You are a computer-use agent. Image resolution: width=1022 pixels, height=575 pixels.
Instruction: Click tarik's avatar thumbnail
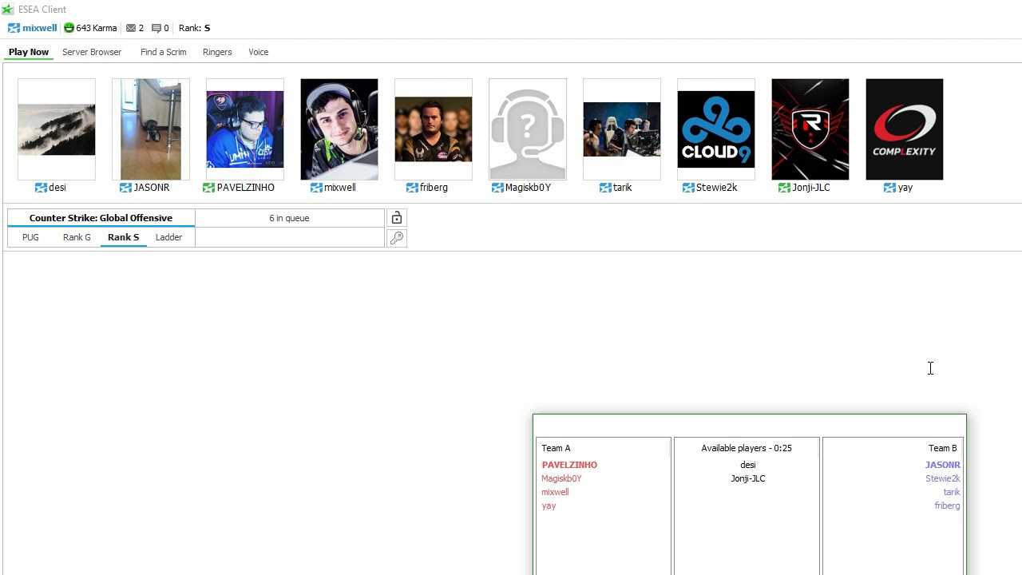(x=622, y=129)
